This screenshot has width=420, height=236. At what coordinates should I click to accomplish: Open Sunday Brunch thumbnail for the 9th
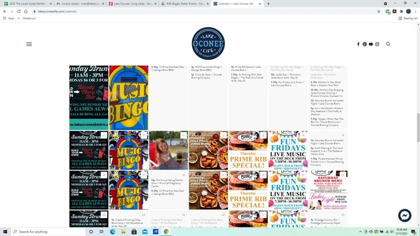[89, 150]
